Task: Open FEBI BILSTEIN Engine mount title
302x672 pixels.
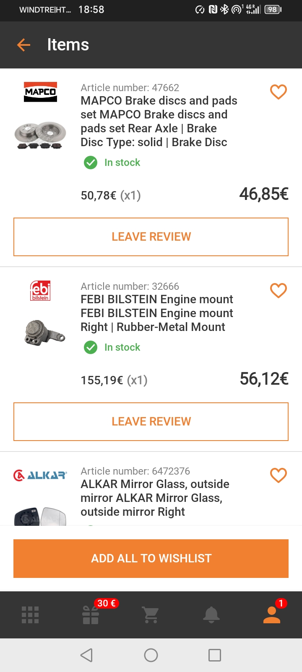Action: (x=157, y=313)
